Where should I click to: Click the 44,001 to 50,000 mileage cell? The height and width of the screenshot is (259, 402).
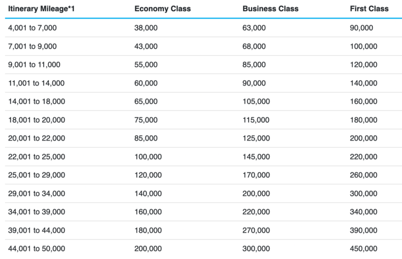tap(36, 249)
